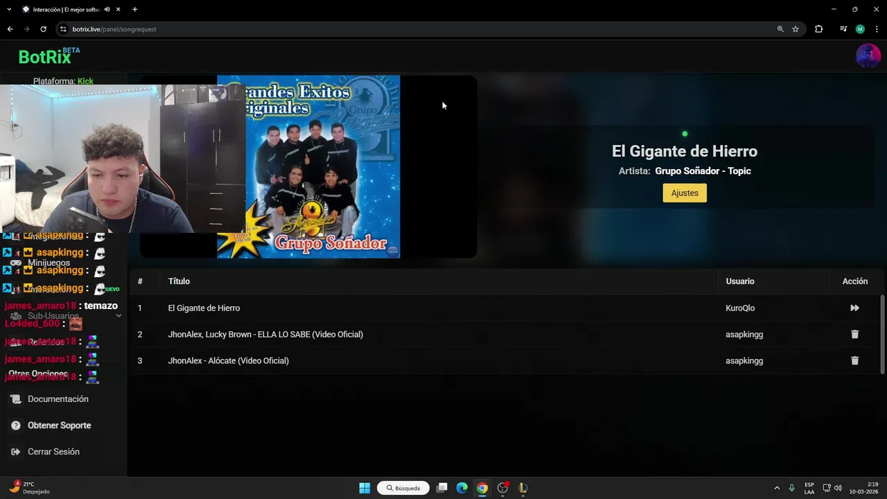Open the Chrome profile M avatar
This screenshot has width=887, height=499.
(x=860, y=29)
